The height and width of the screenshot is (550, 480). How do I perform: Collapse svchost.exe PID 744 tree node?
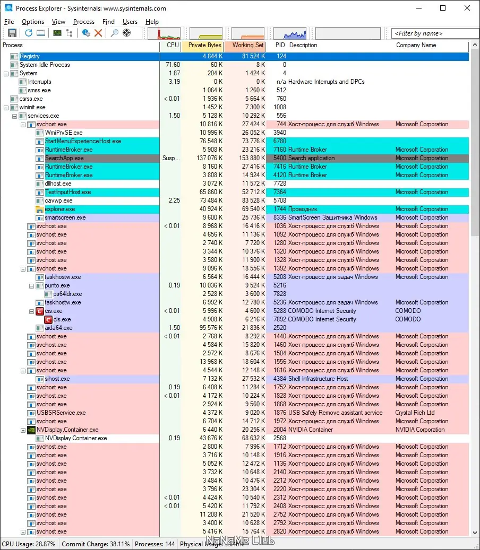pos(23,125)
